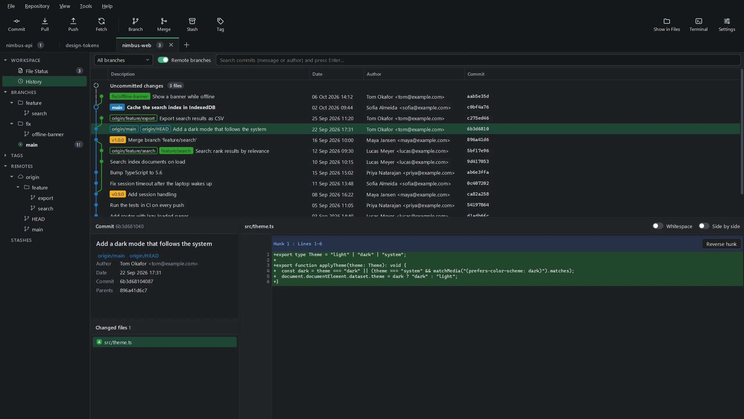Select the origin remote cloud item
This screenshot has width=744, height=419.
pos(45,177)
